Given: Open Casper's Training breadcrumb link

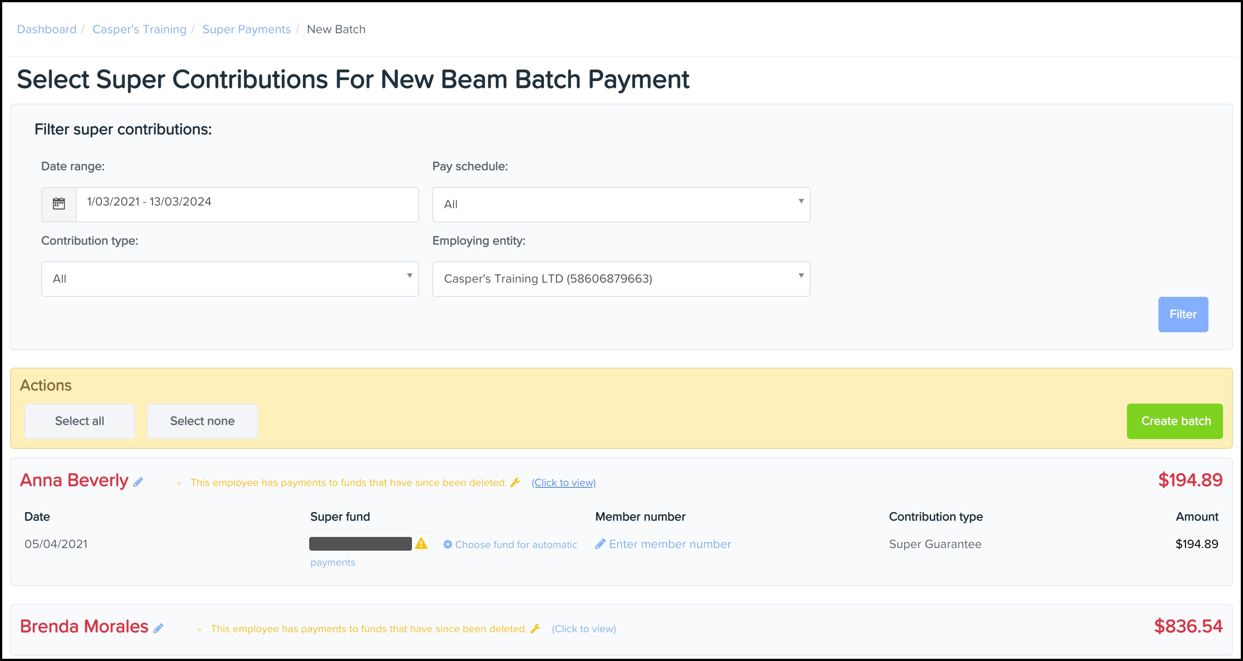Looking at the screenshot, I should point(139,29).
